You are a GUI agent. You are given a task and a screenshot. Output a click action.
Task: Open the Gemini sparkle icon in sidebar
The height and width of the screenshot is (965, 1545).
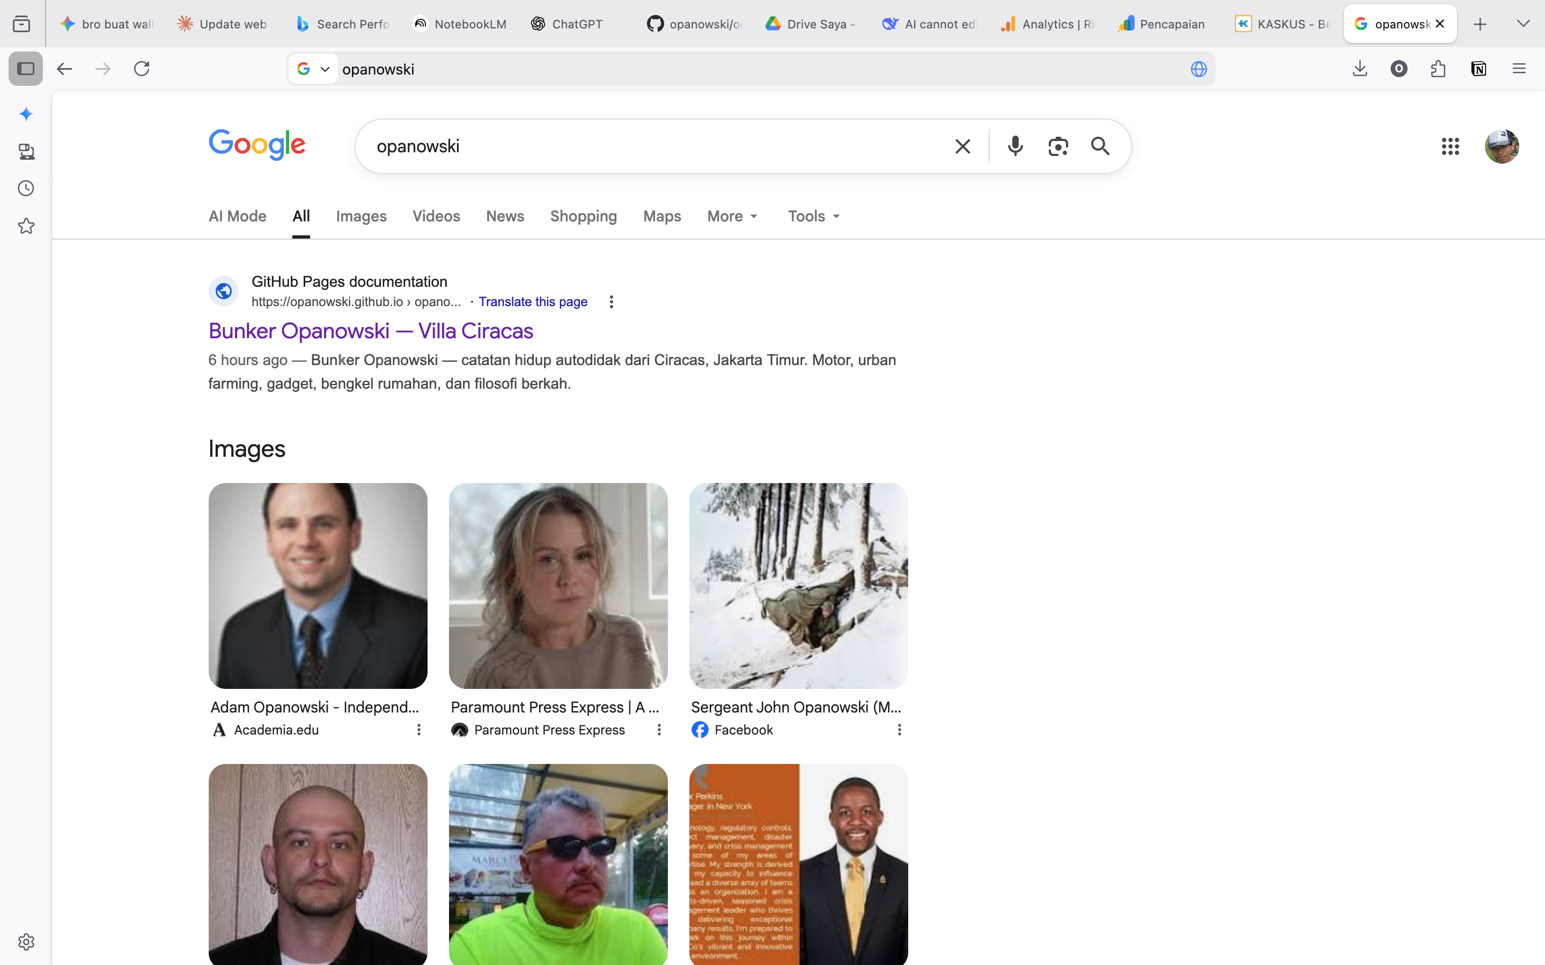coord(26,114)
